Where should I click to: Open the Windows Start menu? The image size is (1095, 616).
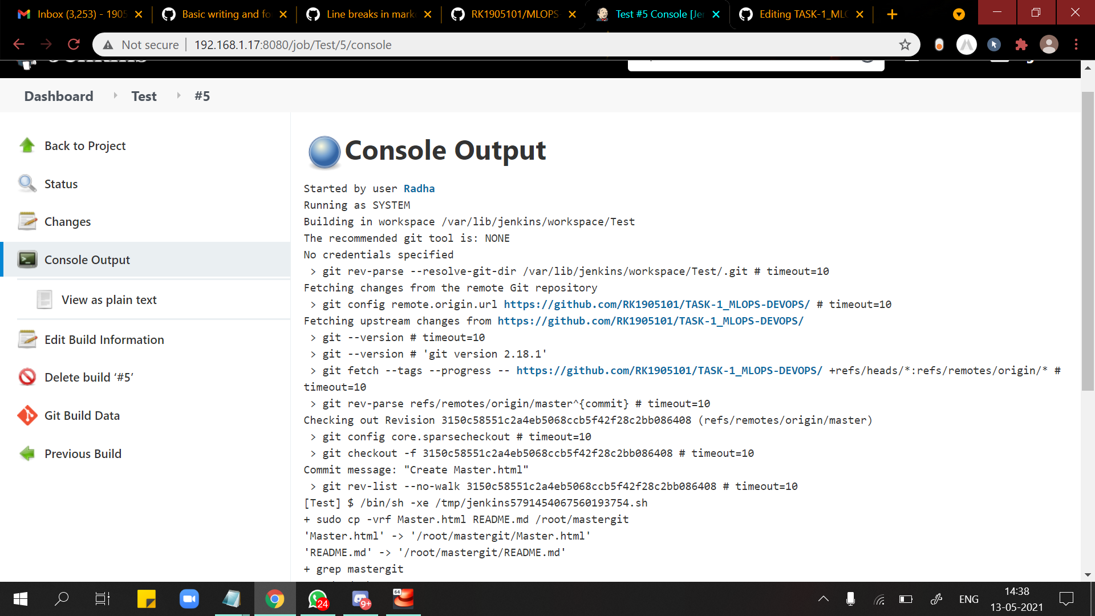tap(21, 599)
